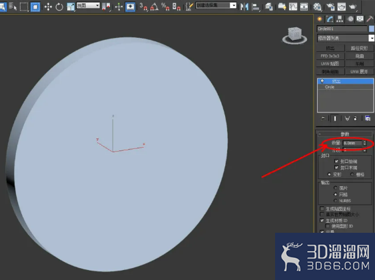Open the Rendered Frame Window

[x=342, y=7]
